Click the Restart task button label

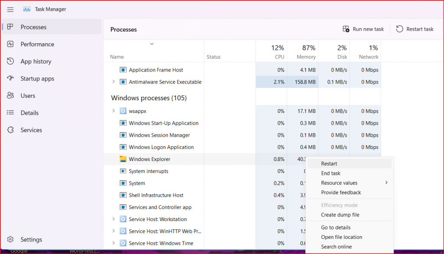(420, 29)
